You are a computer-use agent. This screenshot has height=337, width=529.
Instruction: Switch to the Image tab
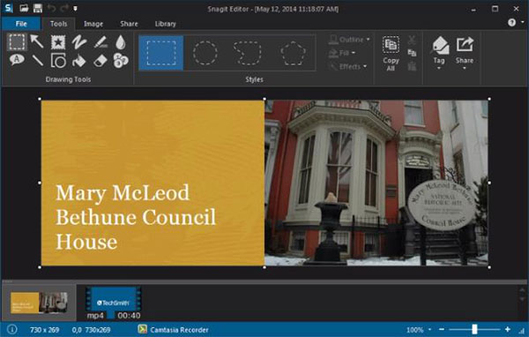point(93,24)
